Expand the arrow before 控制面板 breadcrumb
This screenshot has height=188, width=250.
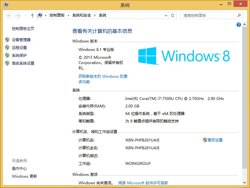click(46, 16)
